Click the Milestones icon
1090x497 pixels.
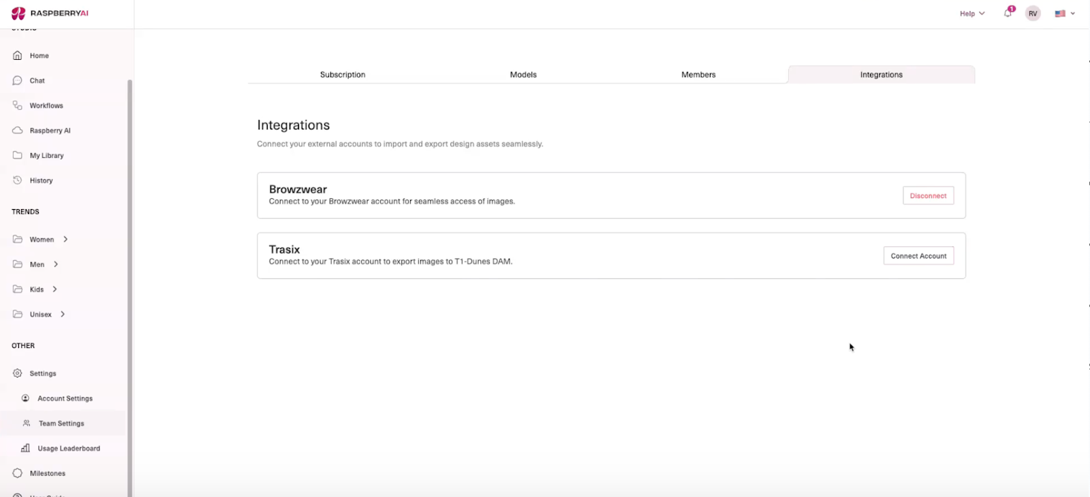(18, 473)
